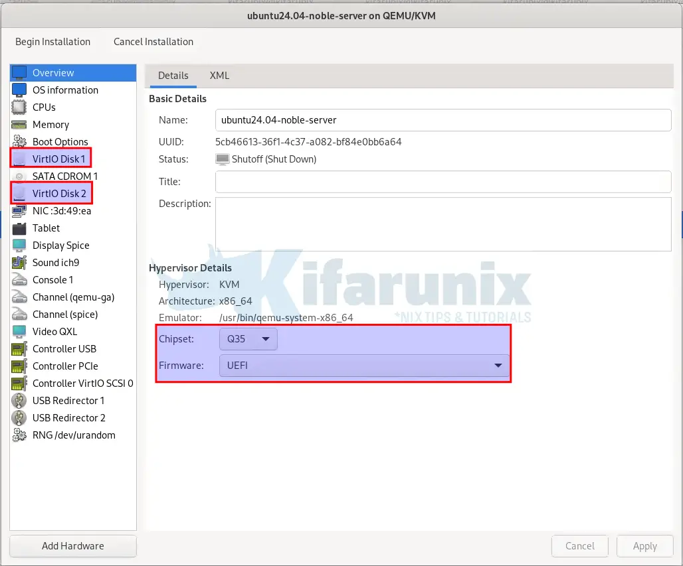This screenshot has height=566, width=683.
Task: Switch to the Details tab
Action: point(173,76)
